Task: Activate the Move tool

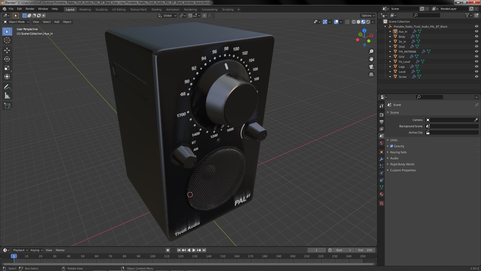Action: [7, 50]
